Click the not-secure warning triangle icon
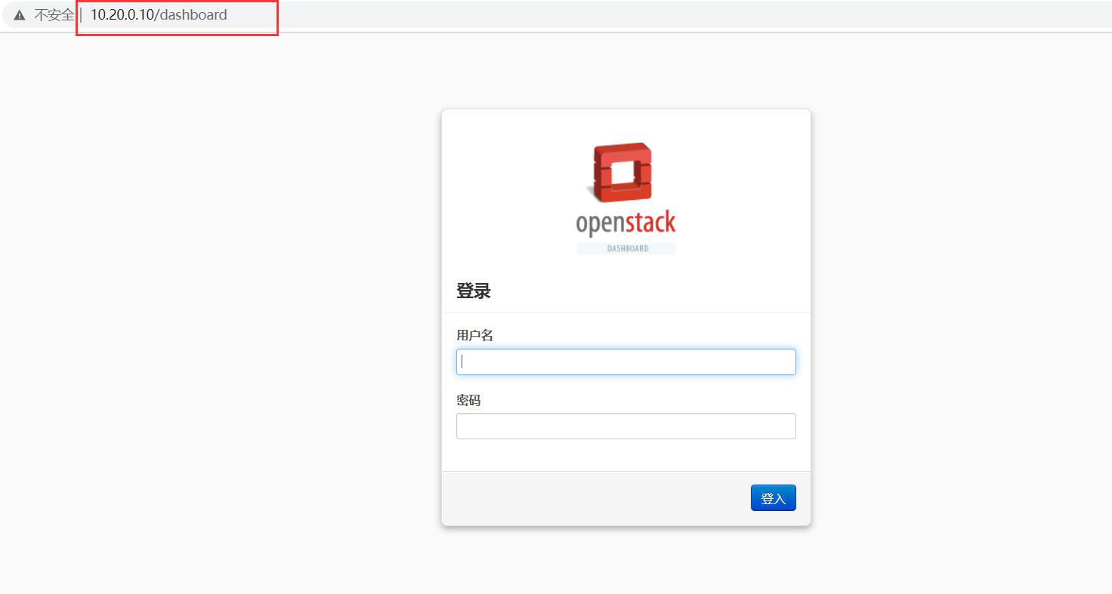Screen dimensions: 1112x594 click(20, 15)
